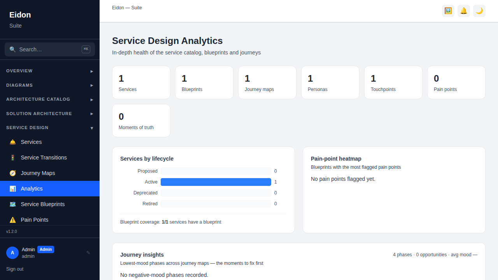498x280 pixels.
Task: Click 'No pain points flagged yet.' text
Action: coord(343,179)
